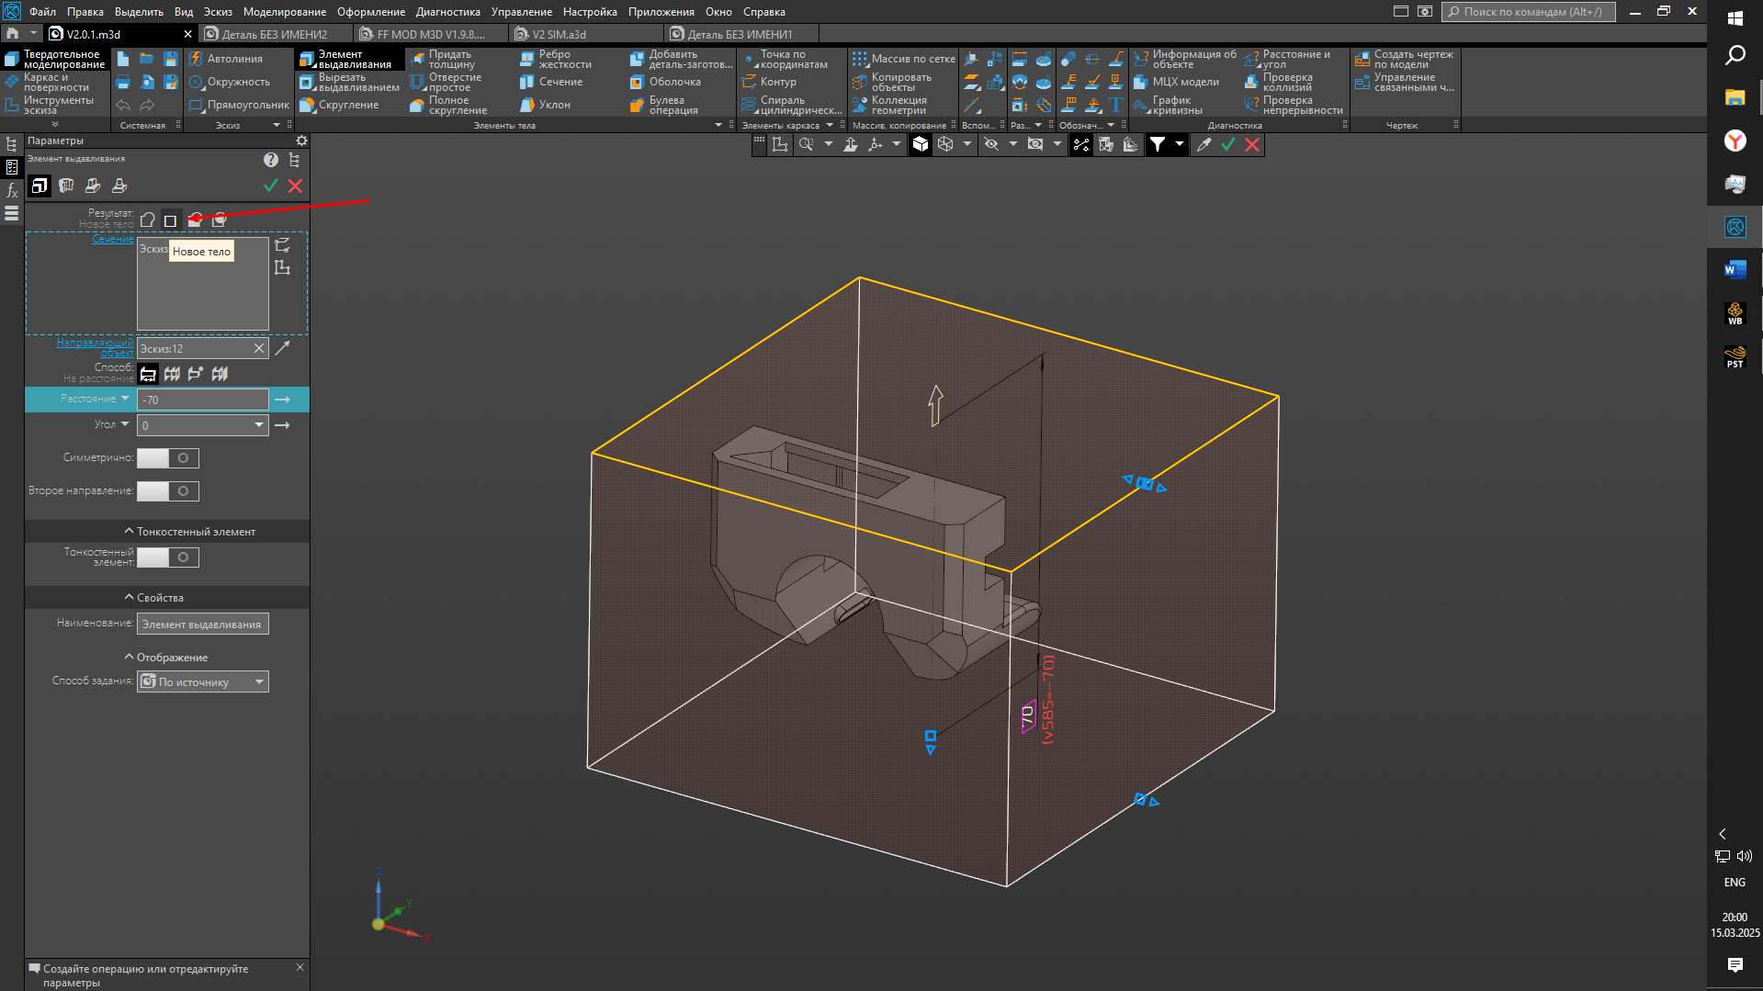Toggle wireframe cube icon in view toolbar
Screen dimensions: 1763x991
coord(945,144)
